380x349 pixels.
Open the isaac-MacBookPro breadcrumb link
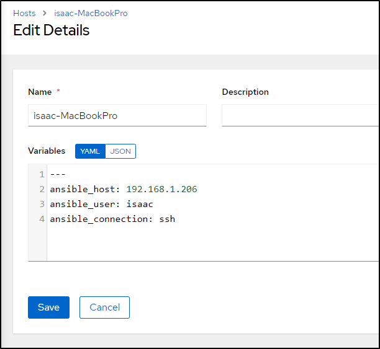(91, 13)
